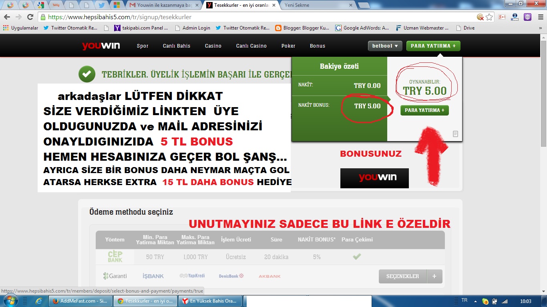
Task: Click the Youwin logo in header
Action: coord(101,46)
